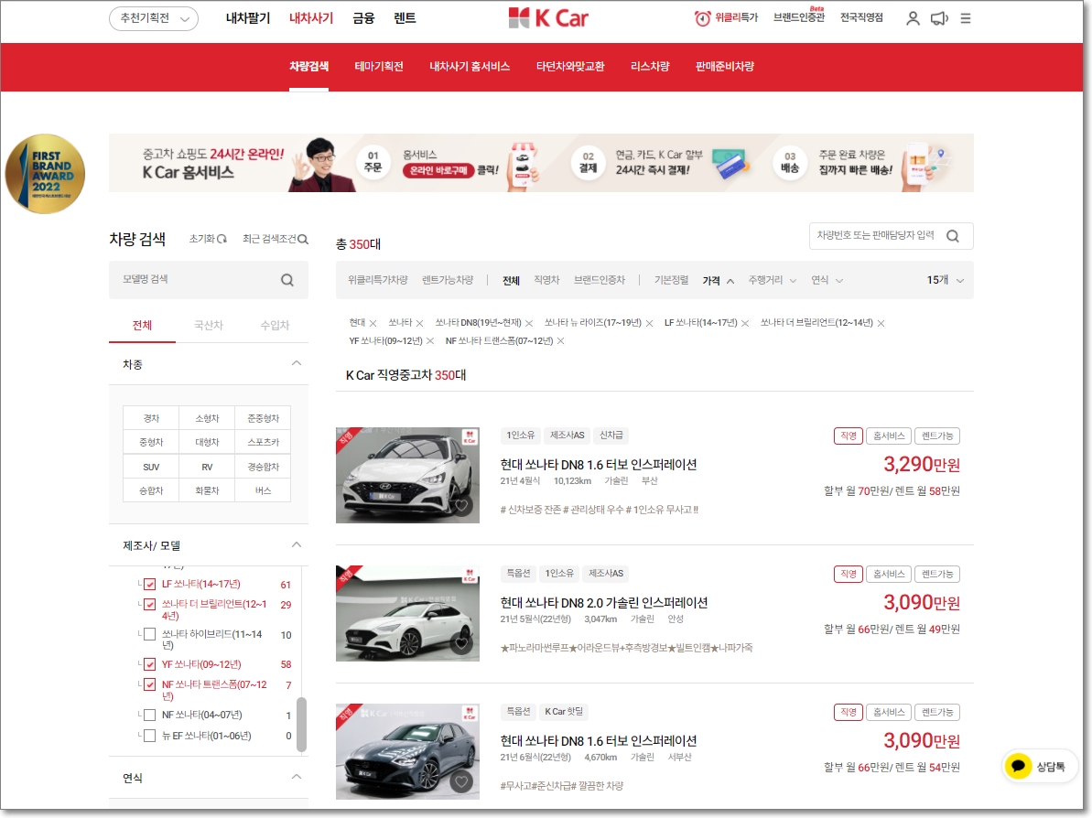This screenshot has width=1092, height=818.
Task: Click the 초기화 reset icon
Action: click(x=222, y=239)
